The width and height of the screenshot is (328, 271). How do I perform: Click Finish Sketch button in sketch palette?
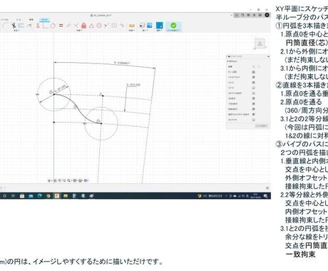click(262, 126)
